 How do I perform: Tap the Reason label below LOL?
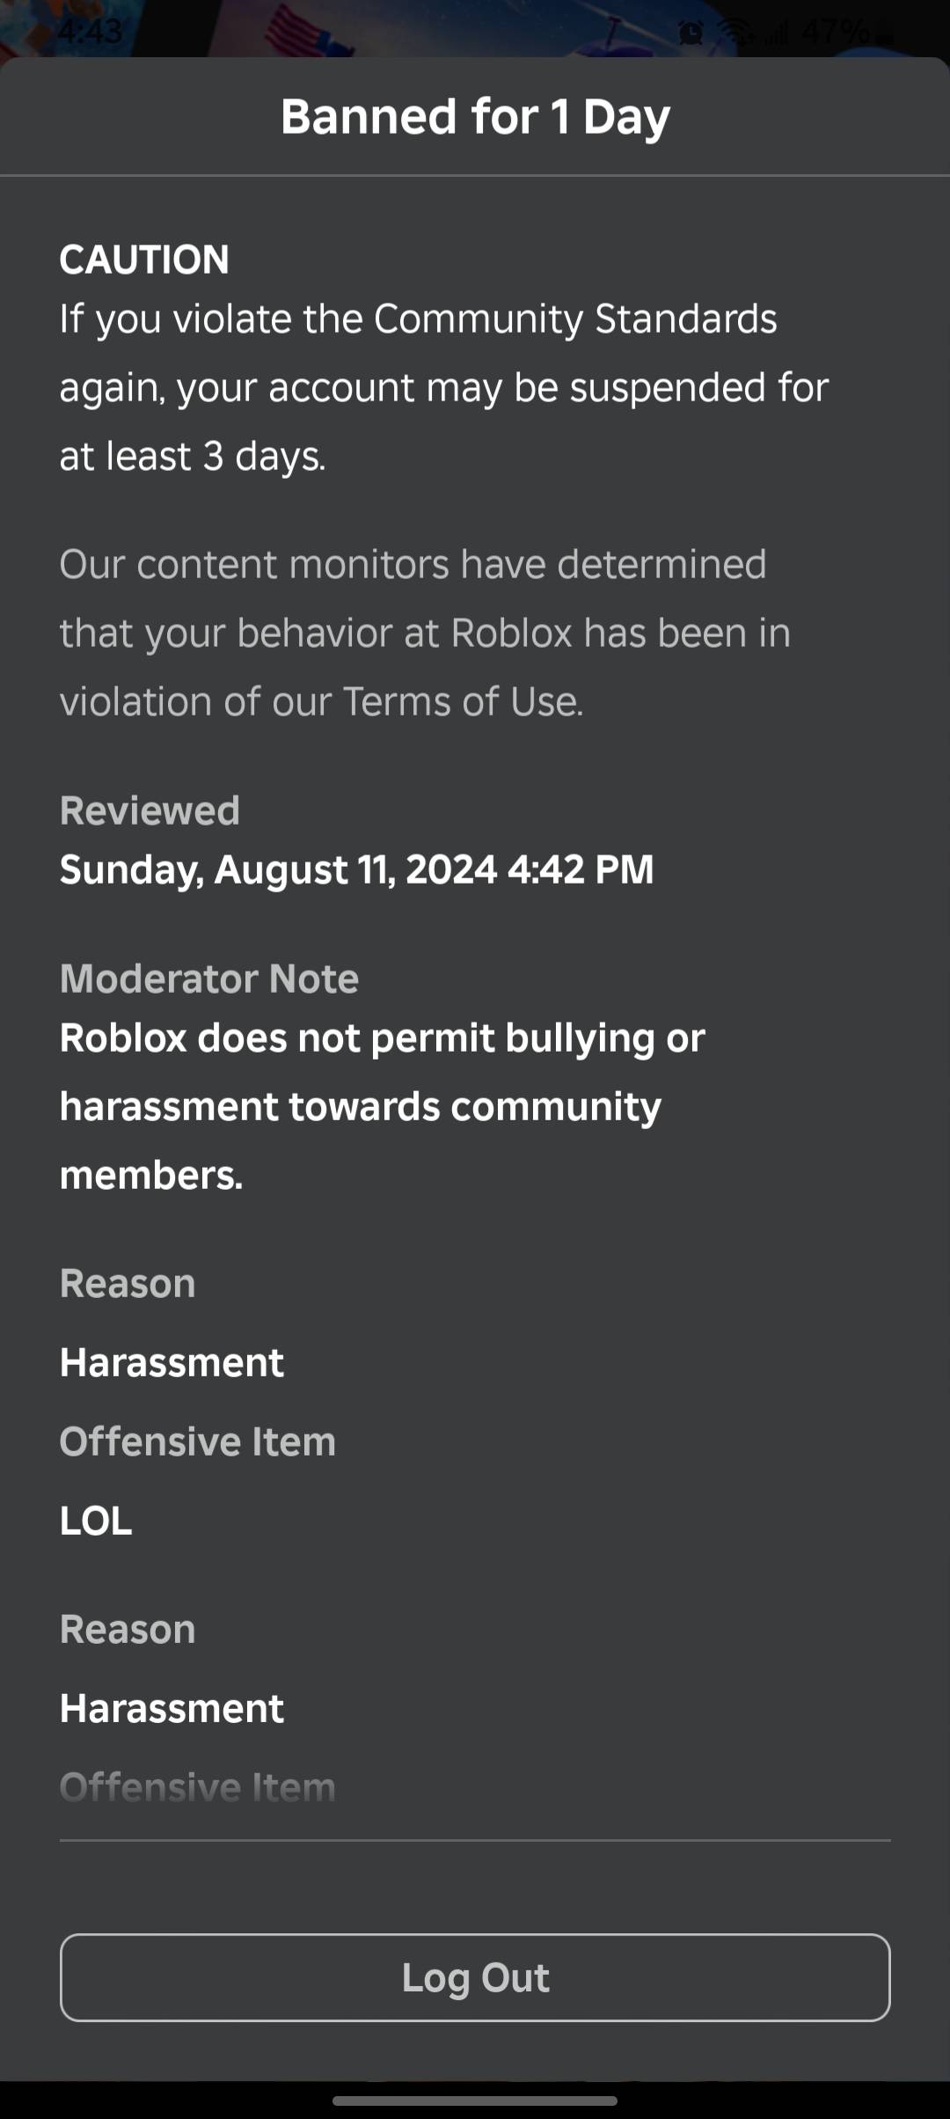pyautogui.click(x=128, y=1629)
